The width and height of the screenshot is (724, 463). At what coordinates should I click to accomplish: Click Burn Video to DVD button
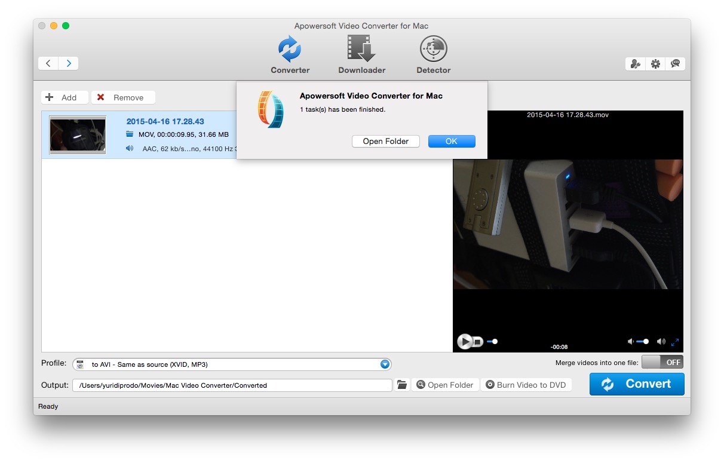pos(526,385)
